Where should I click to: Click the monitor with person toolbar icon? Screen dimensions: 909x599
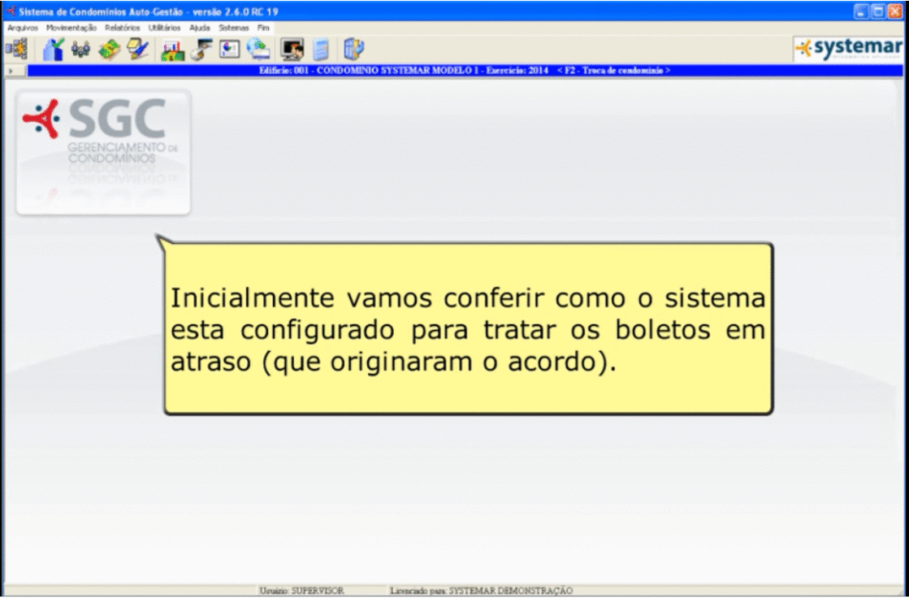click(291, 50)
